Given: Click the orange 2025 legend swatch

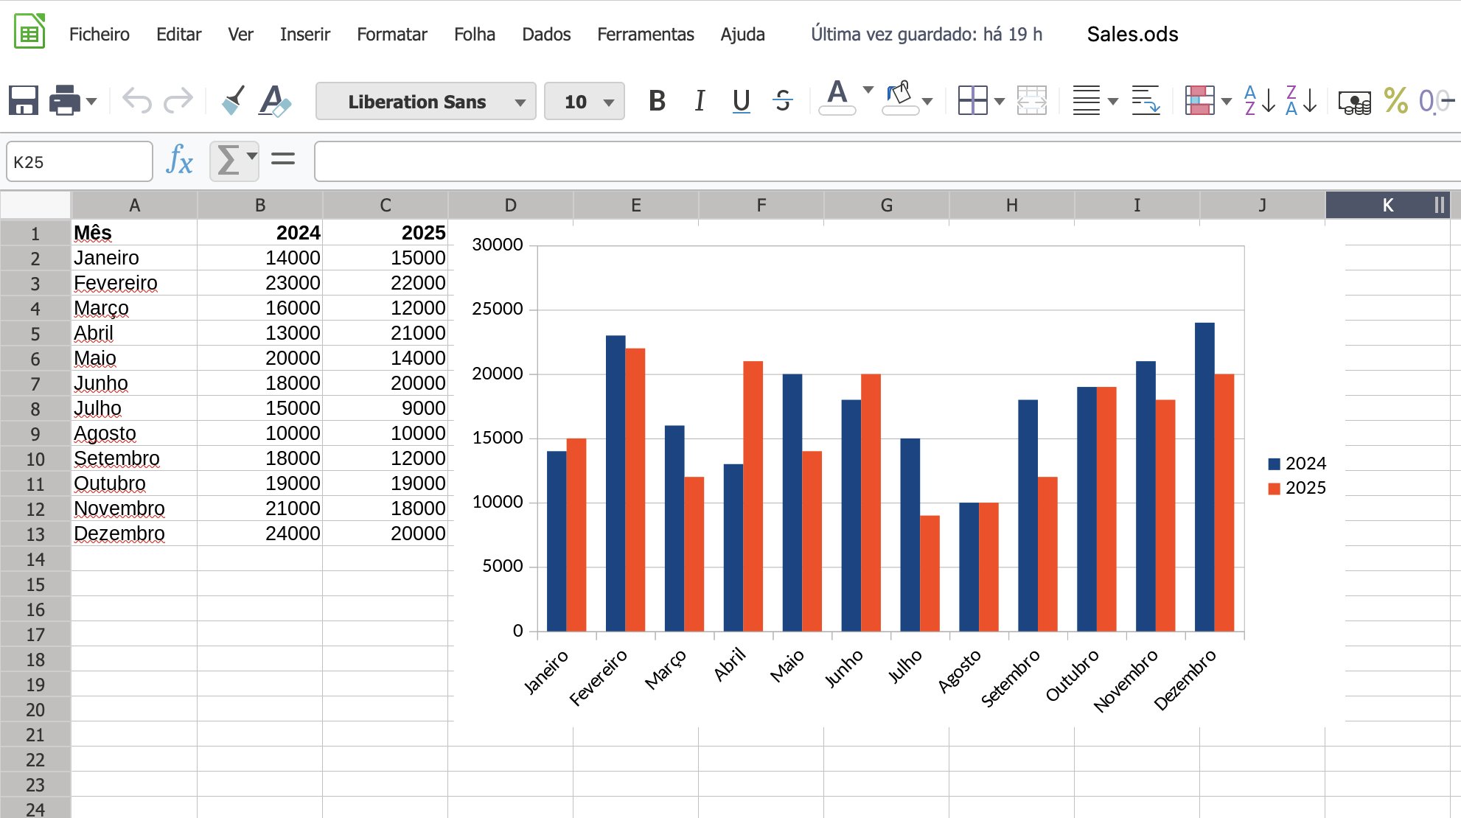Looking at the screenshot, I should pyautogui.click(x=1274, y=488).
